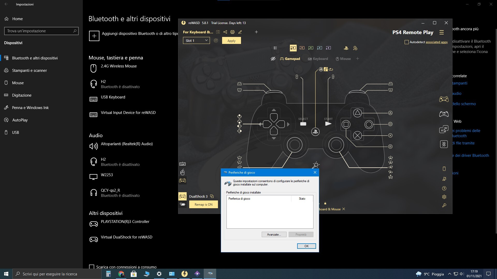The height and width of the screenshot is (279, 497).
Task: Show hidden icons chevron in system tray
Action: tap(450, 274)
